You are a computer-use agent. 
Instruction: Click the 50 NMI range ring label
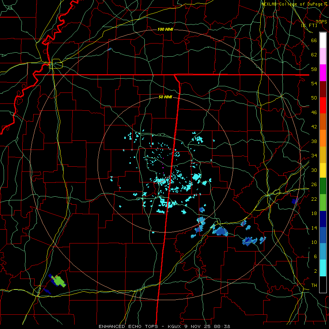pos(165,97)
